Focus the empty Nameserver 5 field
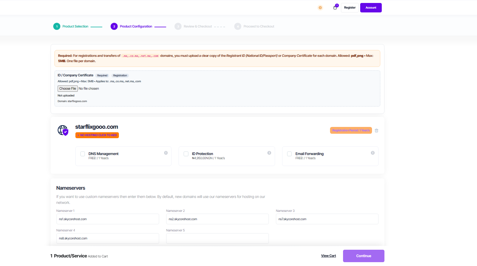This screenshot has width=477, height=266. pos(217,238)
